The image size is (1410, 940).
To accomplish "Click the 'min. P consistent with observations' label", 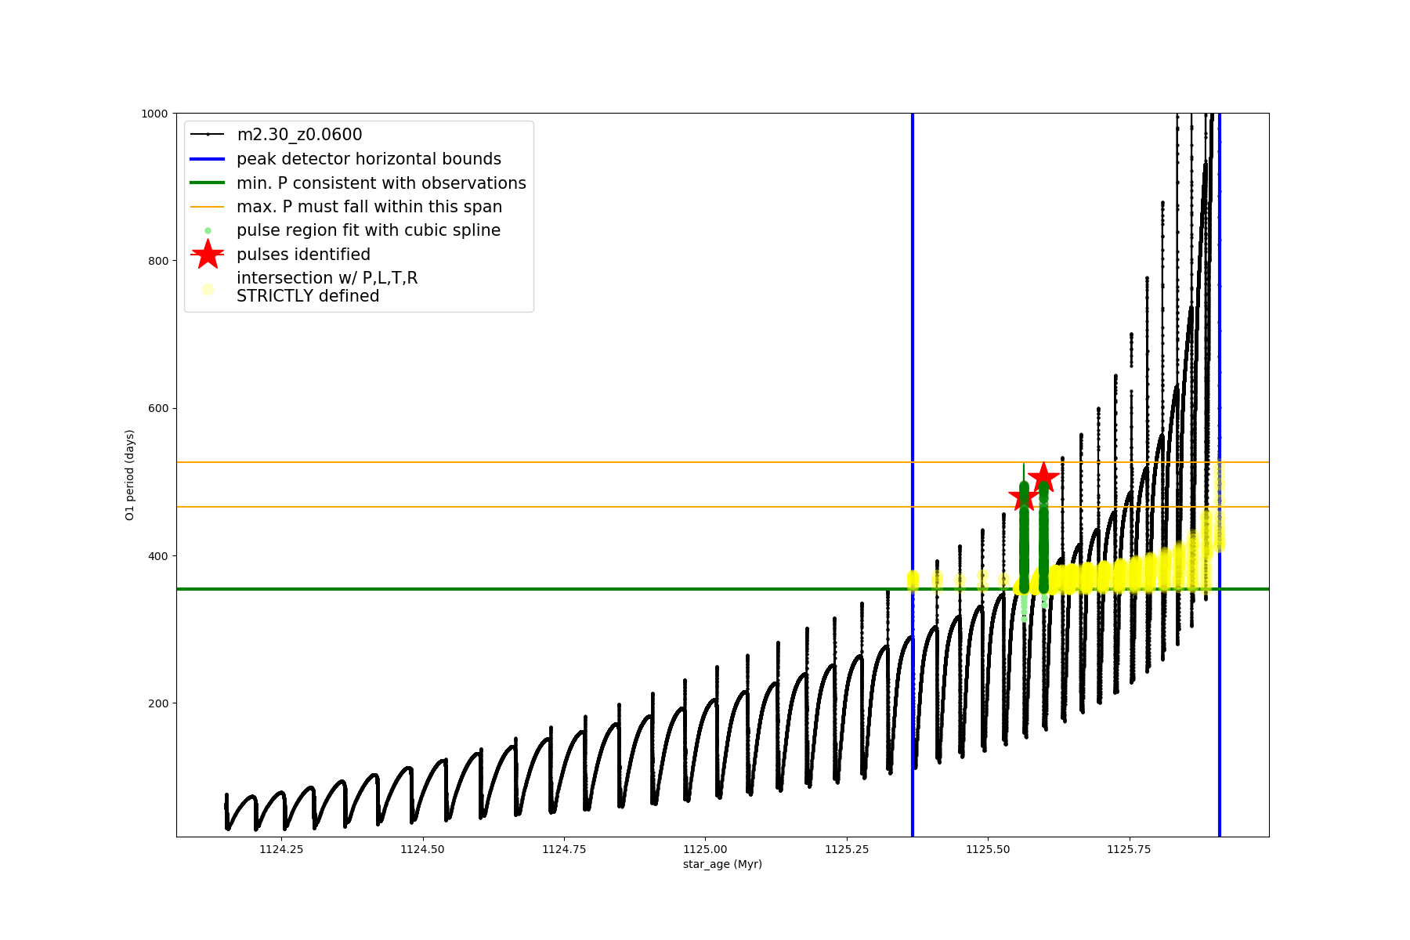I will [381, 183].
